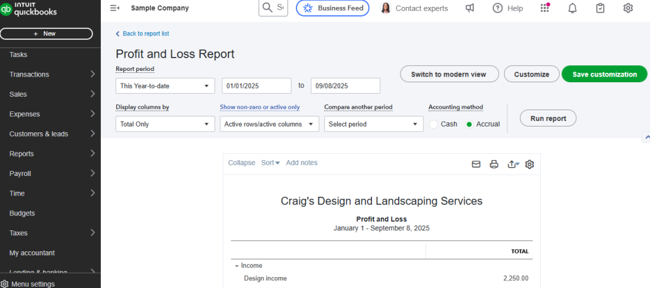
Task: Expand the Taxes menu chevron
Action: pos(93,233)
